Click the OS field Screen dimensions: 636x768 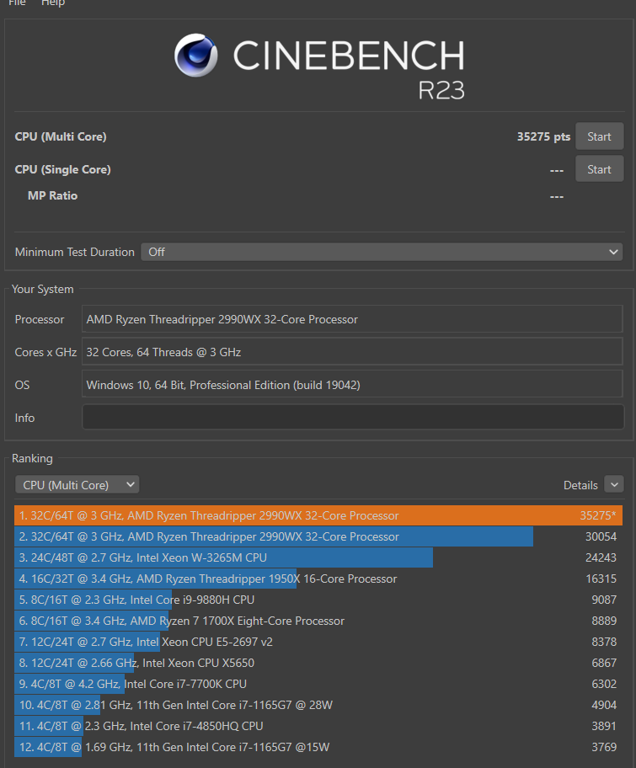(352, 385)
